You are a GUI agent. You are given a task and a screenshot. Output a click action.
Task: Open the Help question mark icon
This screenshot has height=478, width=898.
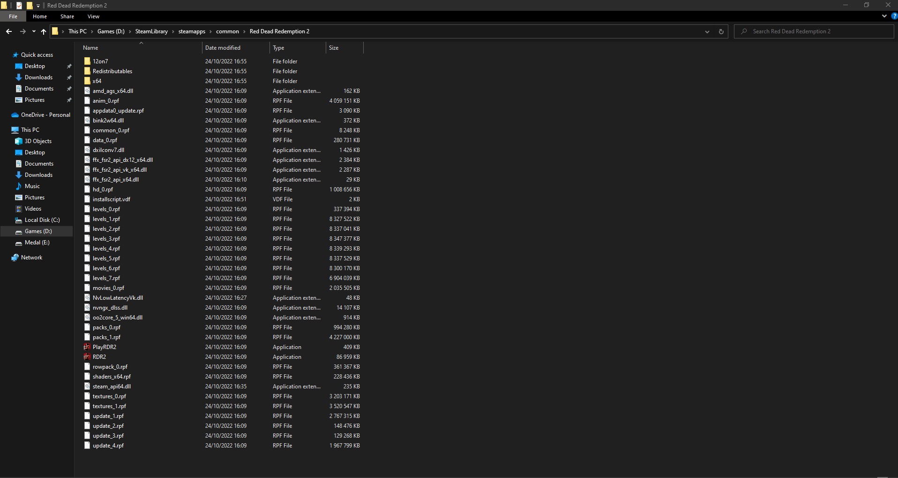[894, 16]
